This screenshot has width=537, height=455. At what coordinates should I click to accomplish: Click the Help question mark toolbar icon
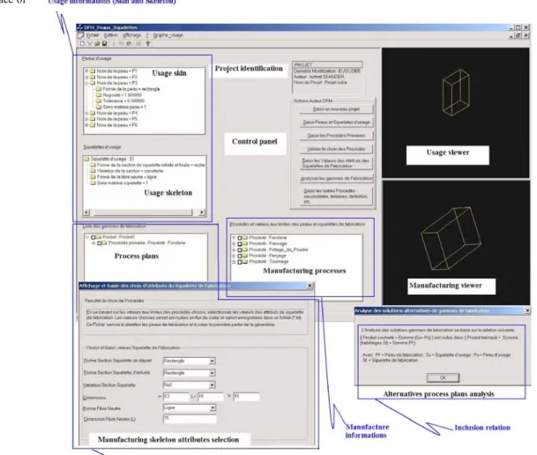pyautogui.click(x=148, y=43)
